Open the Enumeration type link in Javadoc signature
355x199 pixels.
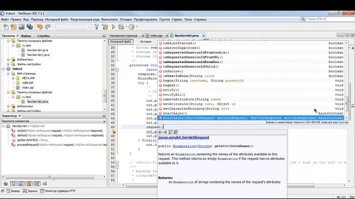click(x=184, y=146)
